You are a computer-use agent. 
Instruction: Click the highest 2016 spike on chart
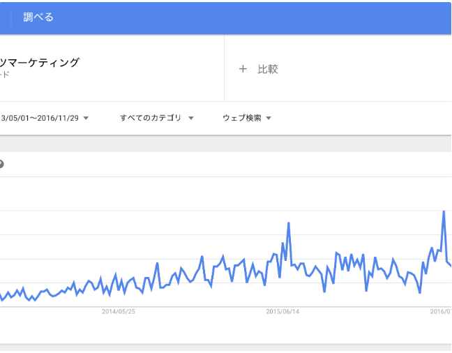[x=444, y=212]
